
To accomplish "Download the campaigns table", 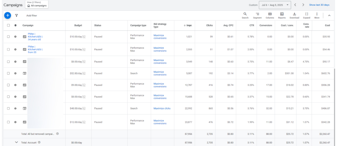I will [294, 15].
